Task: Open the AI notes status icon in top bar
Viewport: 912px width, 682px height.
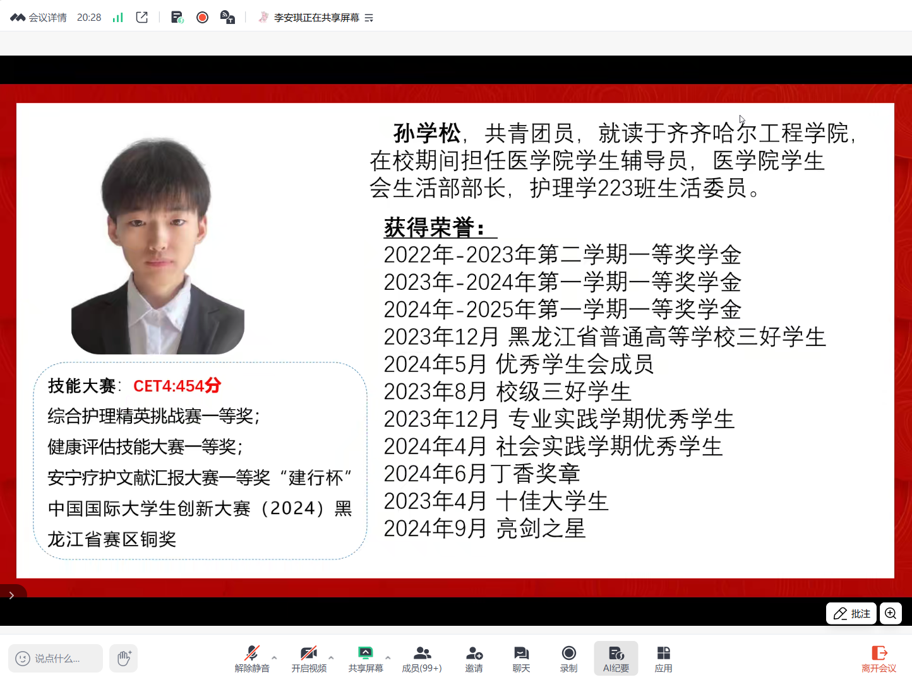Action: [x=177, y=18]
